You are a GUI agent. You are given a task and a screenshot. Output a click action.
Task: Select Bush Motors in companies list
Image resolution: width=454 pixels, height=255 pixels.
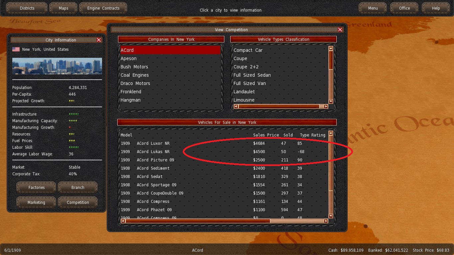point(134,67)
